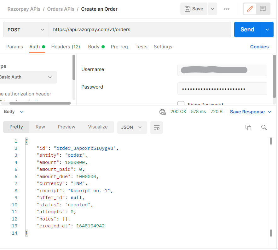Image resolution: width=278 pixels, height=250 pixels.
Task: Click the "notes" key
Action: point(47,219)
